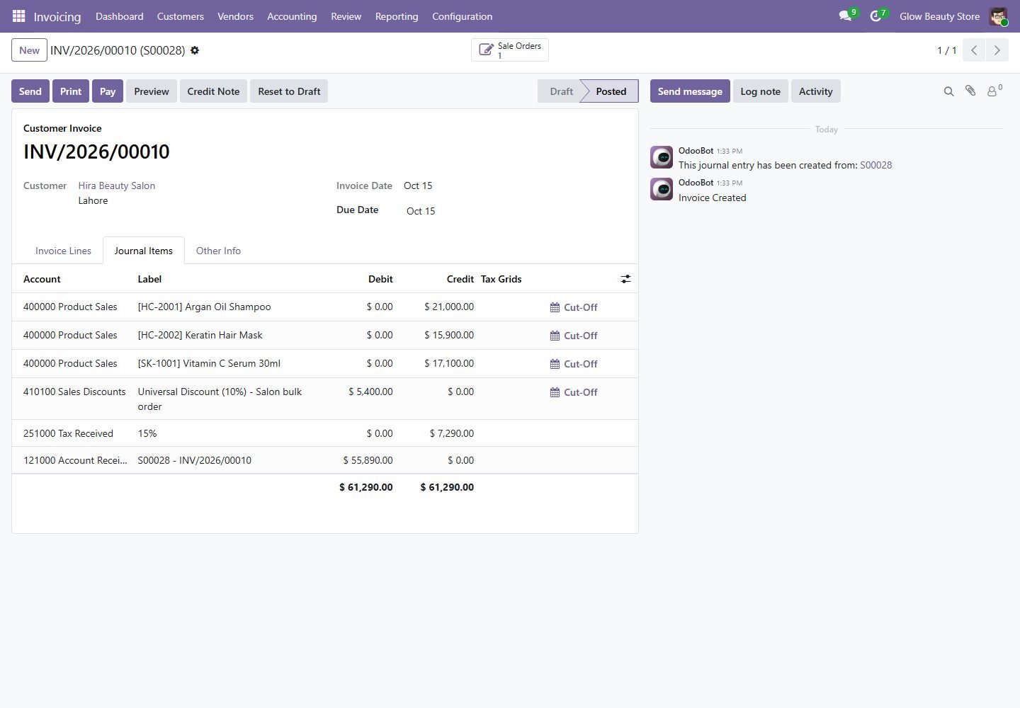Open the Configuration menu
Image resolution: width=1020 pixels, height=708 pixels.
(463, 16)
